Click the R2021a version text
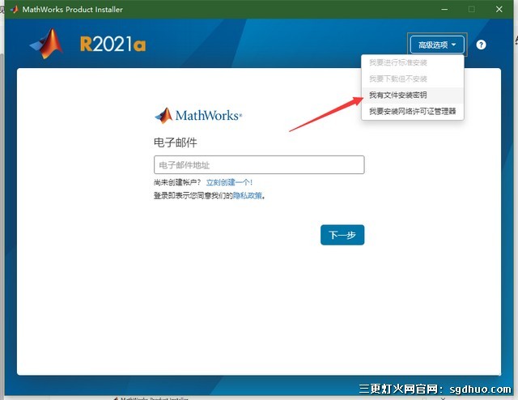The width and height of the screenshot is (518, 400). click(113, 44)
